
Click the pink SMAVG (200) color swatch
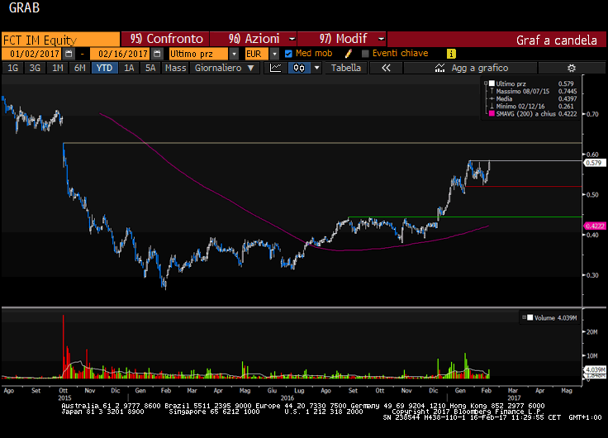click(492, 113)
